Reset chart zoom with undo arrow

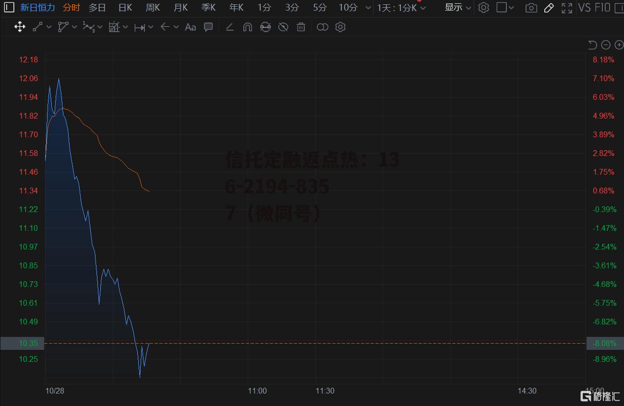(593, 45)
